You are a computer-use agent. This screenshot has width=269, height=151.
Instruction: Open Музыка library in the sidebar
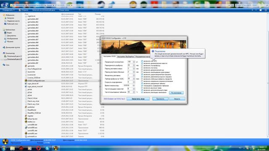click(10, 42)
